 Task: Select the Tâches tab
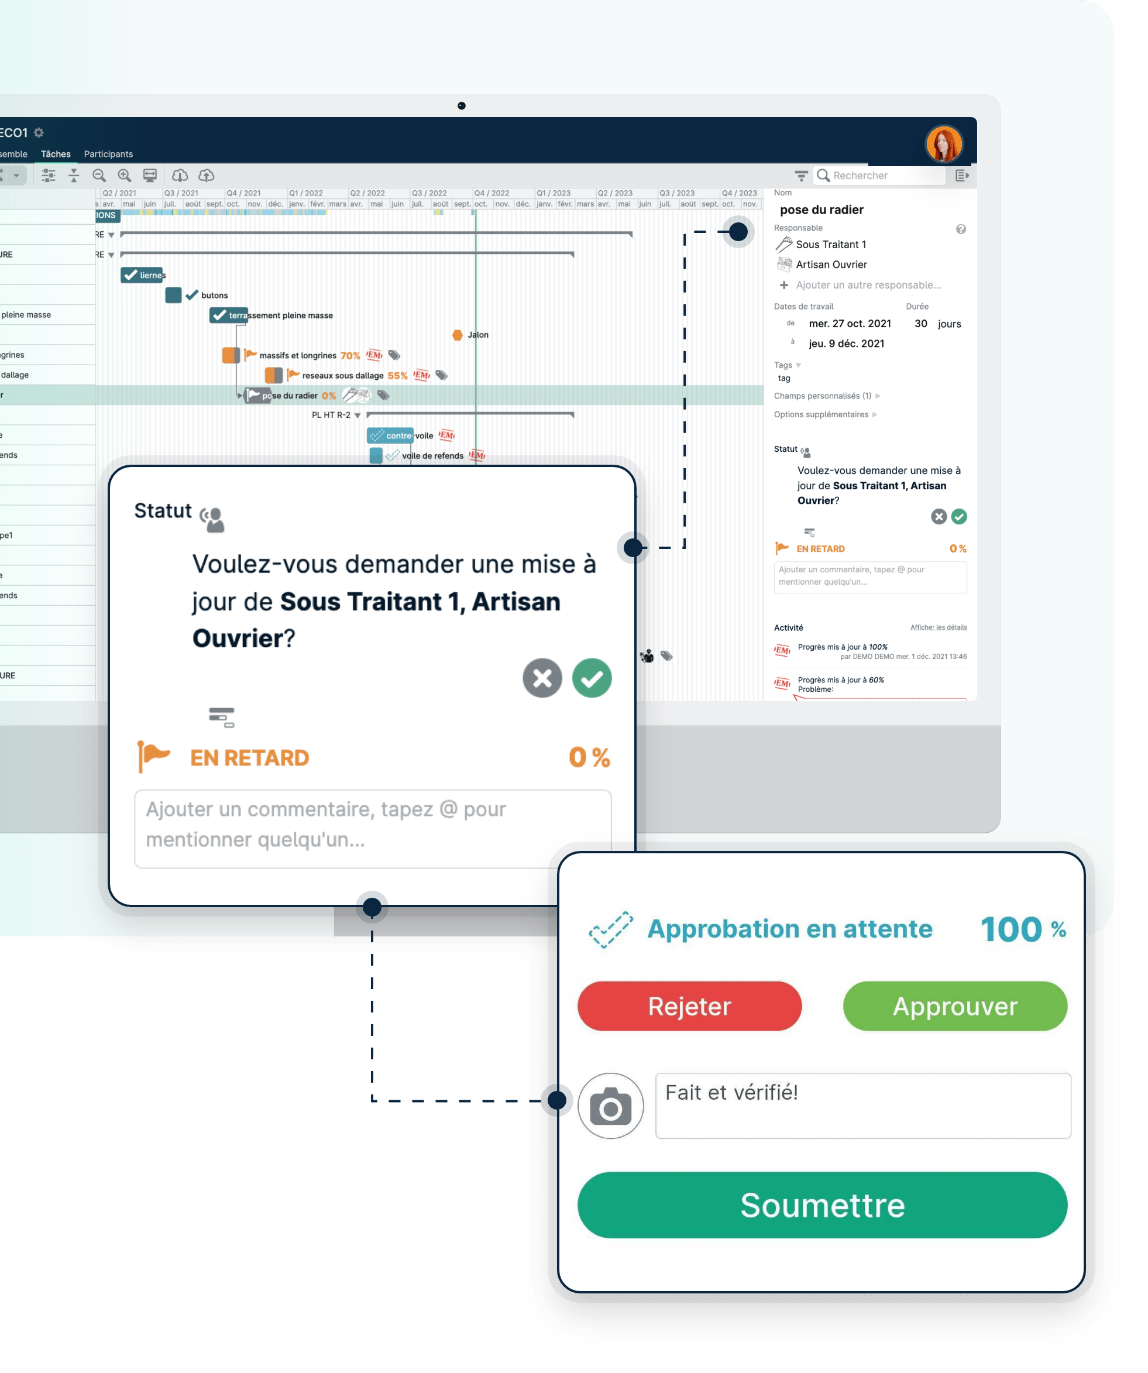tap(56, 155)
